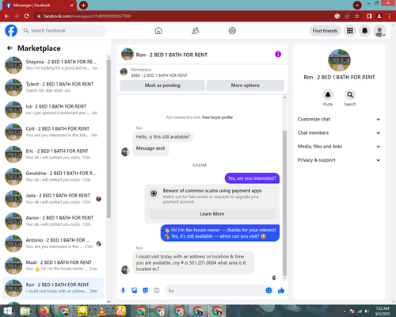Open Antonio conversation in list
Viewport: 396px width, 317px height.
53,243
